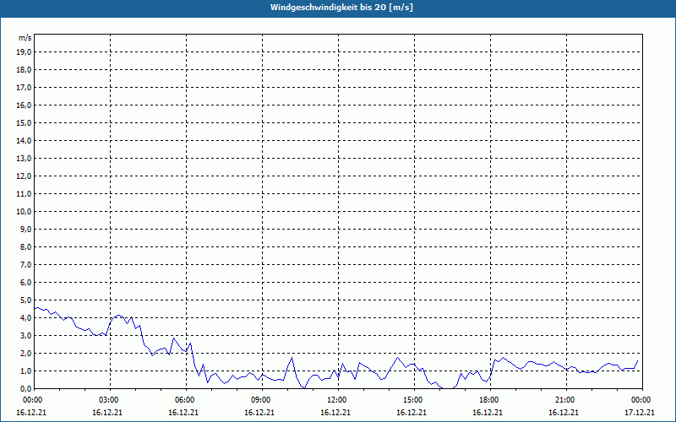The height and width of the screenshot is (422, 676).
Task: Click the "11,0" y-axis label
Action: click(24, 194)
